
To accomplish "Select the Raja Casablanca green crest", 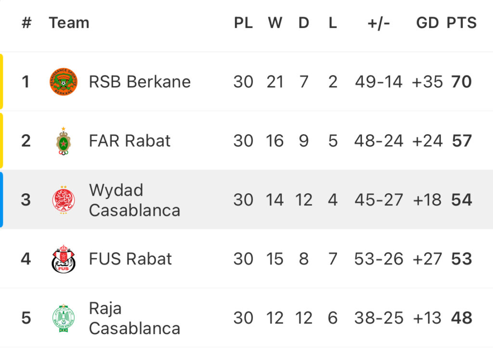I will coord(64,318).
